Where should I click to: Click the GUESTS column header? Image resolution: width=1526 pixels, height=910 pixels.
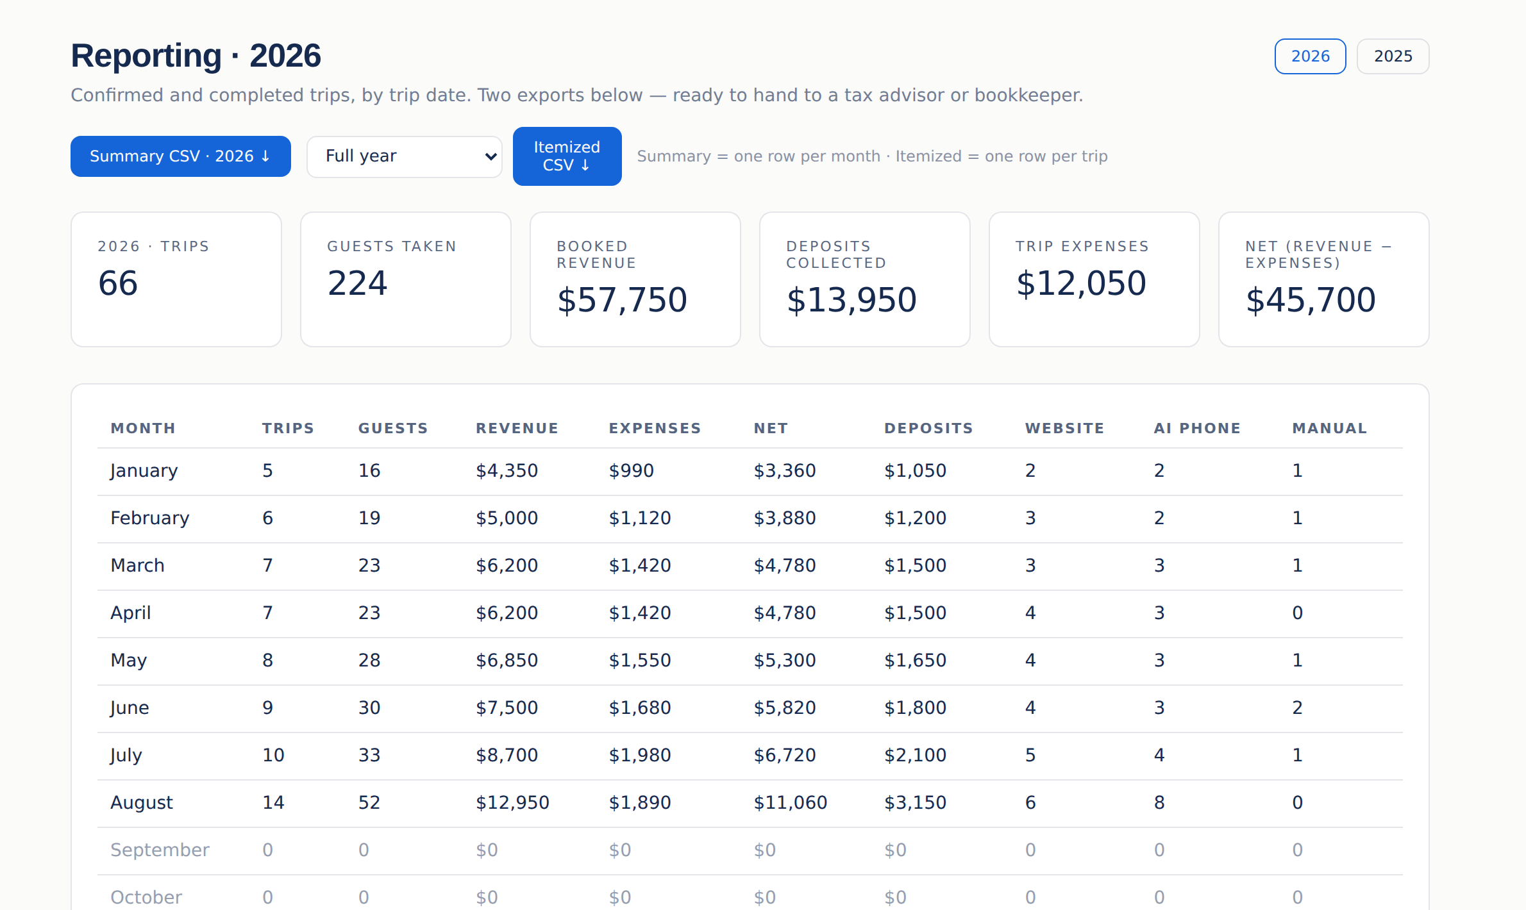tap(393, 428)
